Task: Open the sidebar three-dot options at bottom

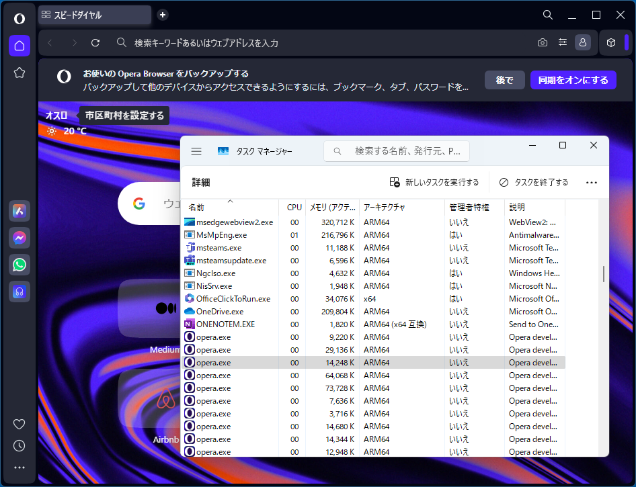Action: tap(19, 467)
